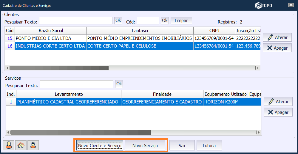
Task: Select the PONTO MEDIO E CIA LTDA row
Action: coord(50,38)
